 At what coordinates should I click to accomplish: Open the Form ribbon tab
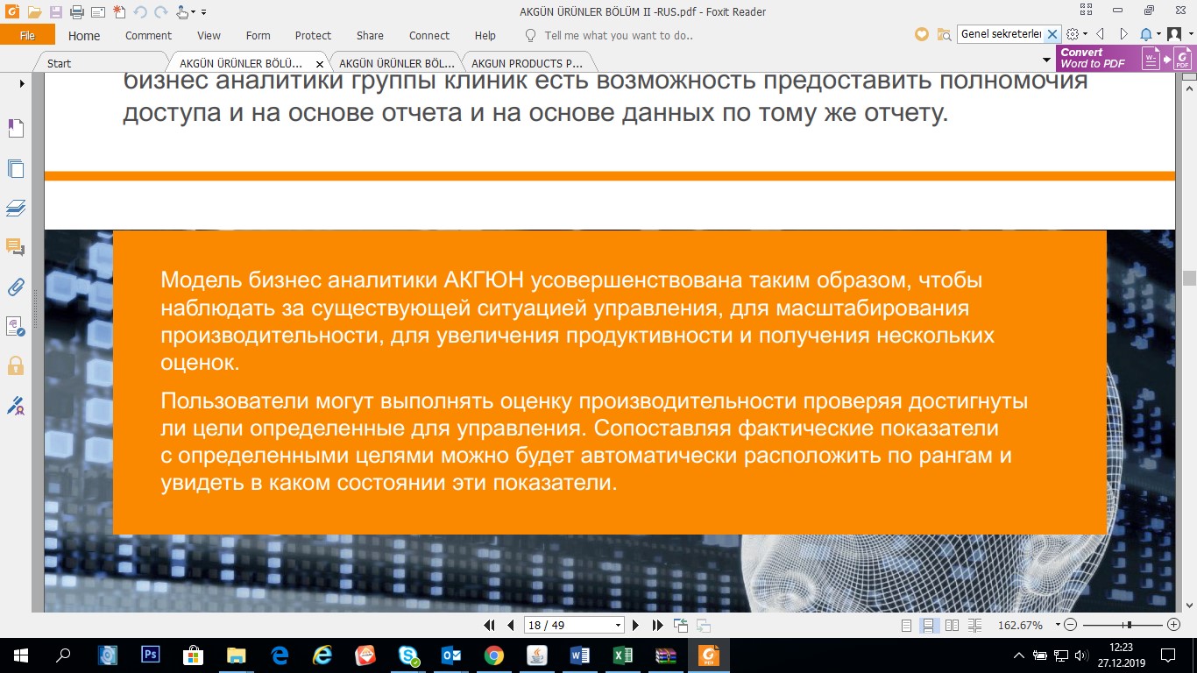tap(258, 36)
